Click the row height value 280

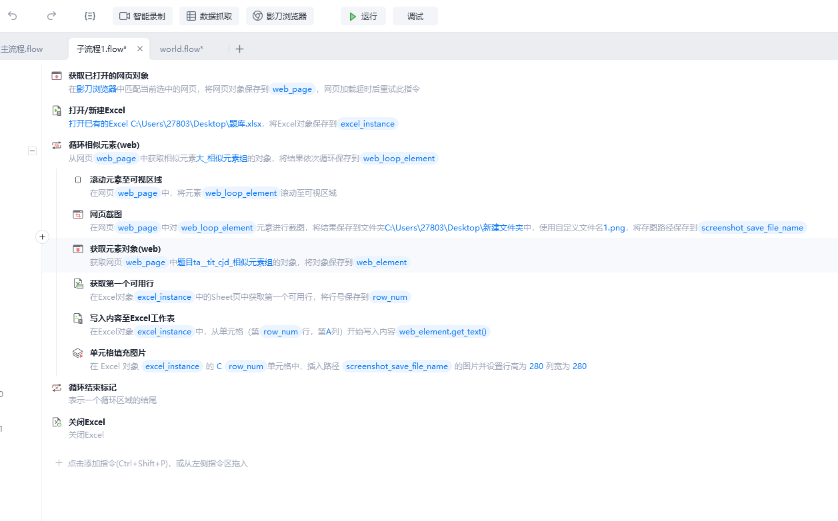point(536,366)
